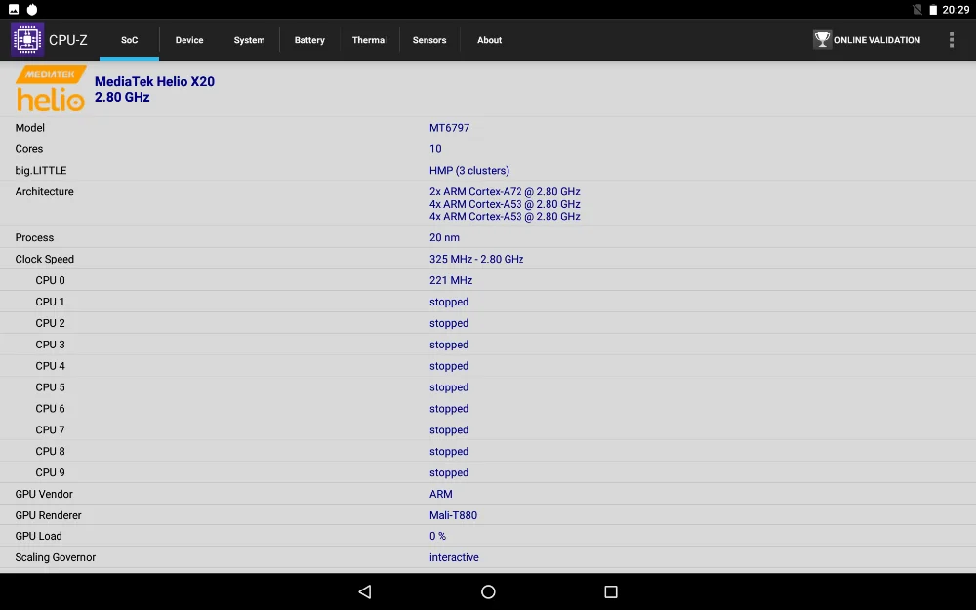This screenshot has width=976, height=610.
Task: Select the System tab
Action: coord(249,40)
